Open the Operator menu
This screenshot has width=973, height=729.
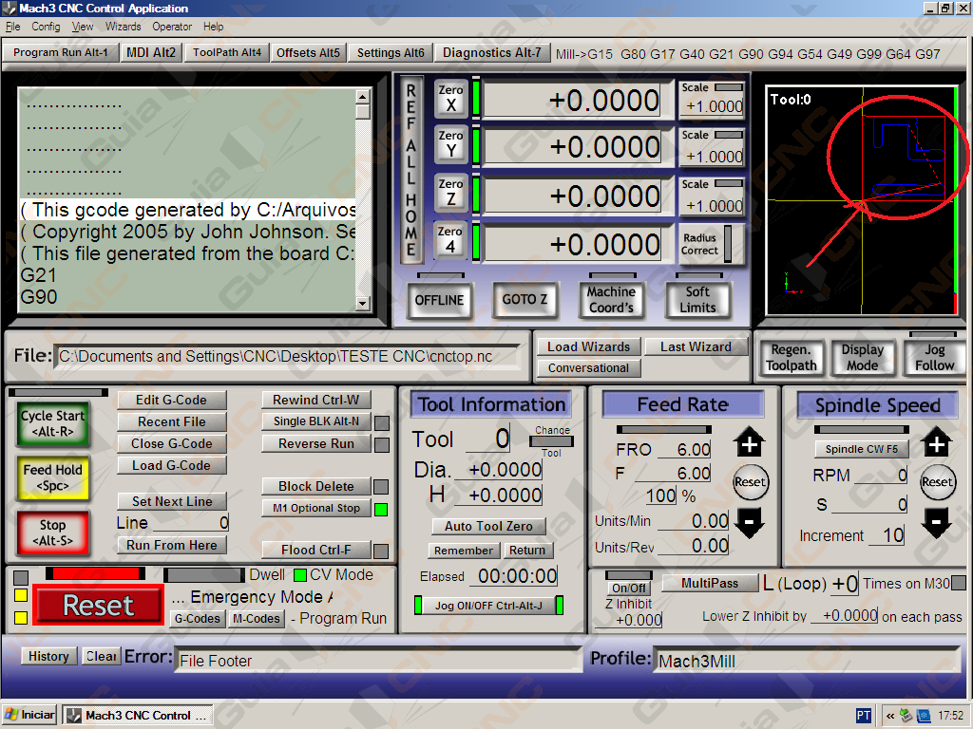(x=172, y=27)
